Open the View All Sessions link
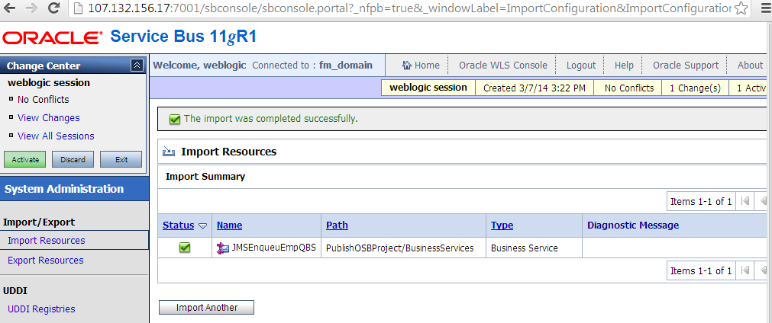Viewport: 772px width, 323px height. point(56,136)
